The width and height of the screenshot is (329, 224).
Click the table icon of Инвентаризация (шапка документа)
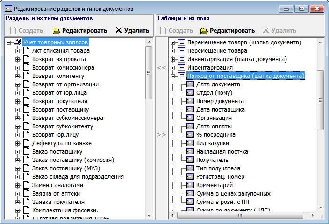[x=181, y=59]
